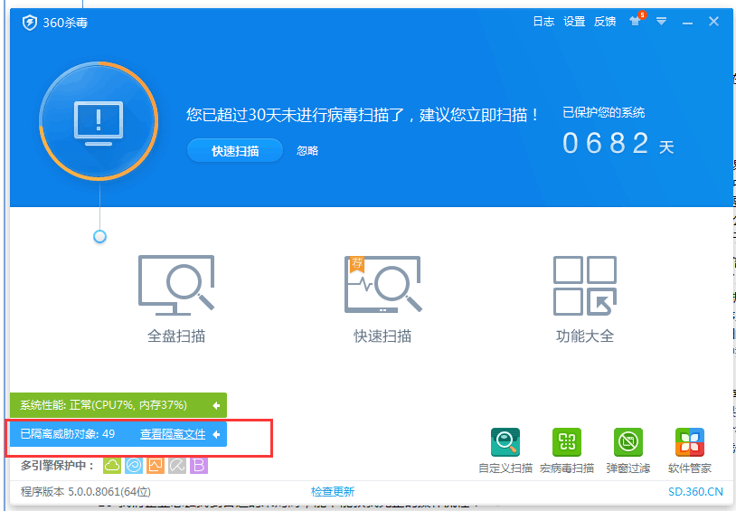Toggle the gray disabled engine icon
The height and width of the screenshot is (511, 736).
click(177, 466)
